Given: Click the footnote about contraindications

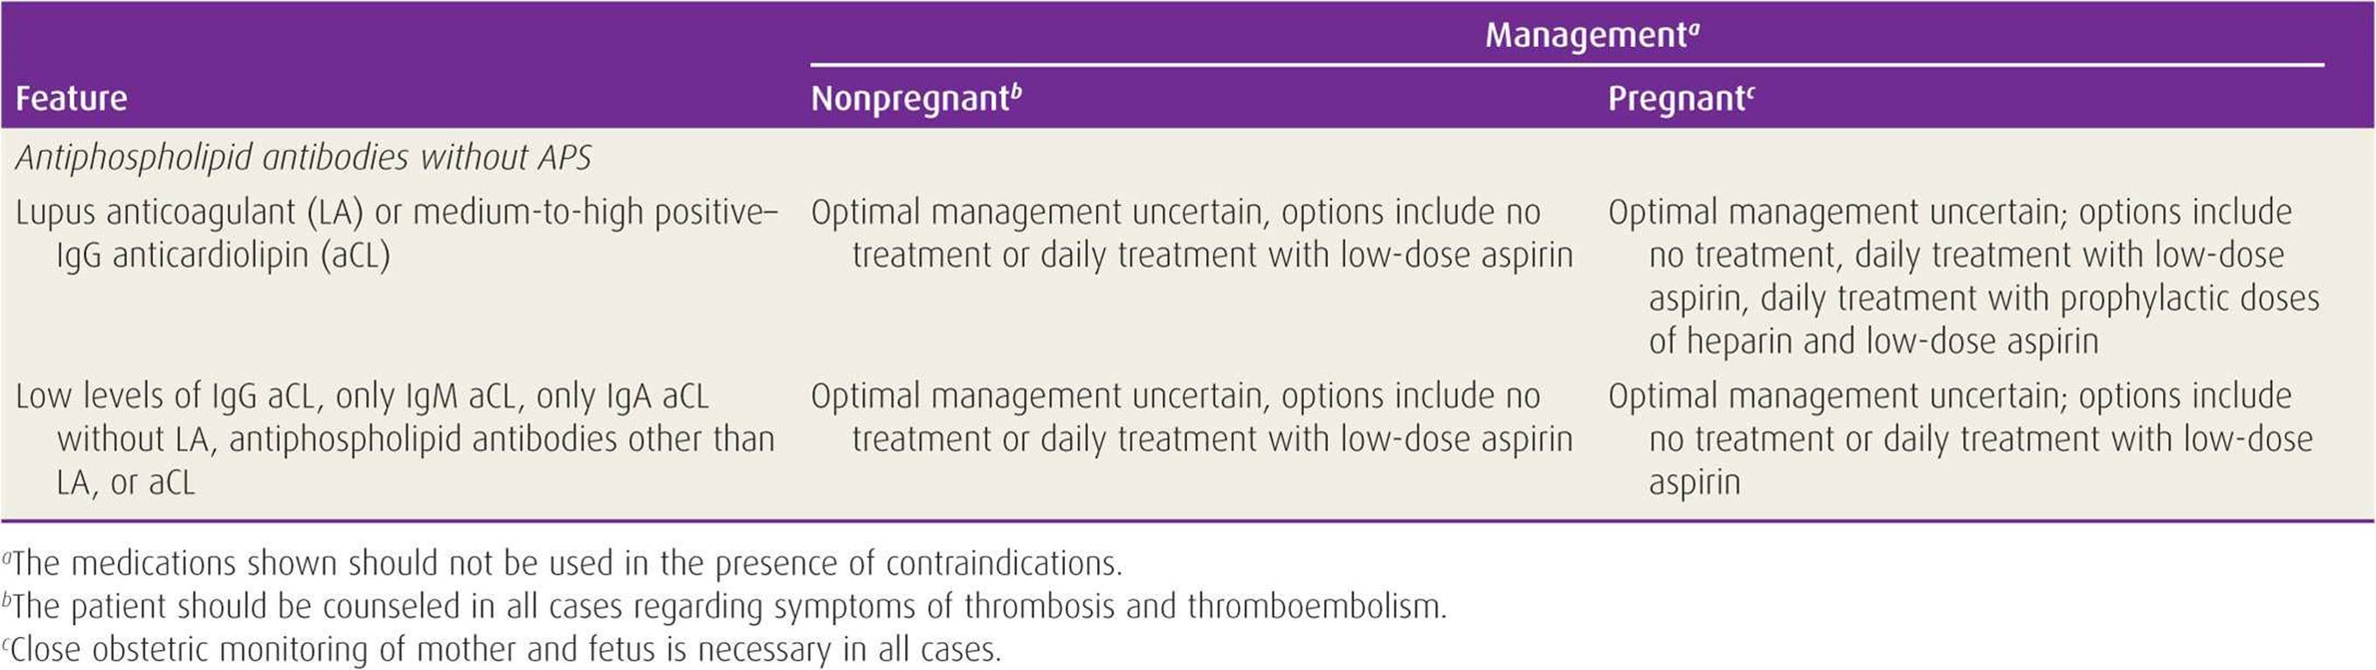Looking at the screenshot, I should coord(562,563).
